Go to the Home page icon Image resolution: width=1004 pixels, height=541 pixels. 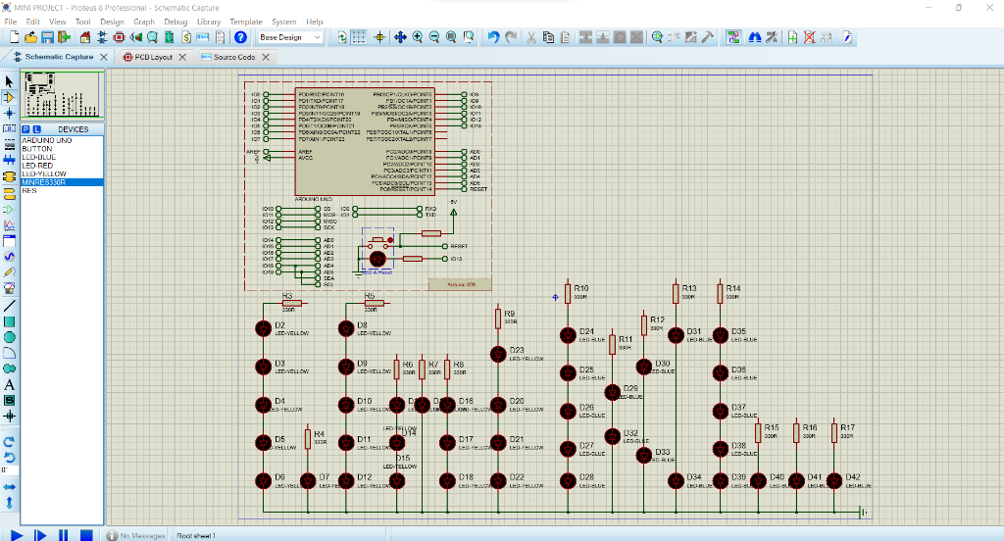84,38
